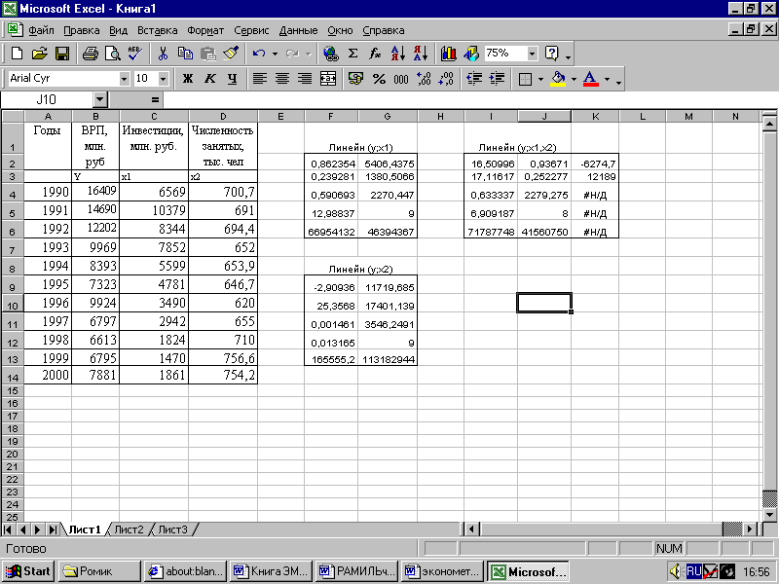Viewport: 779px width, 584px height.
Task: Switch to the Лист2 sheet tab
Action: (x=129, y=529)
